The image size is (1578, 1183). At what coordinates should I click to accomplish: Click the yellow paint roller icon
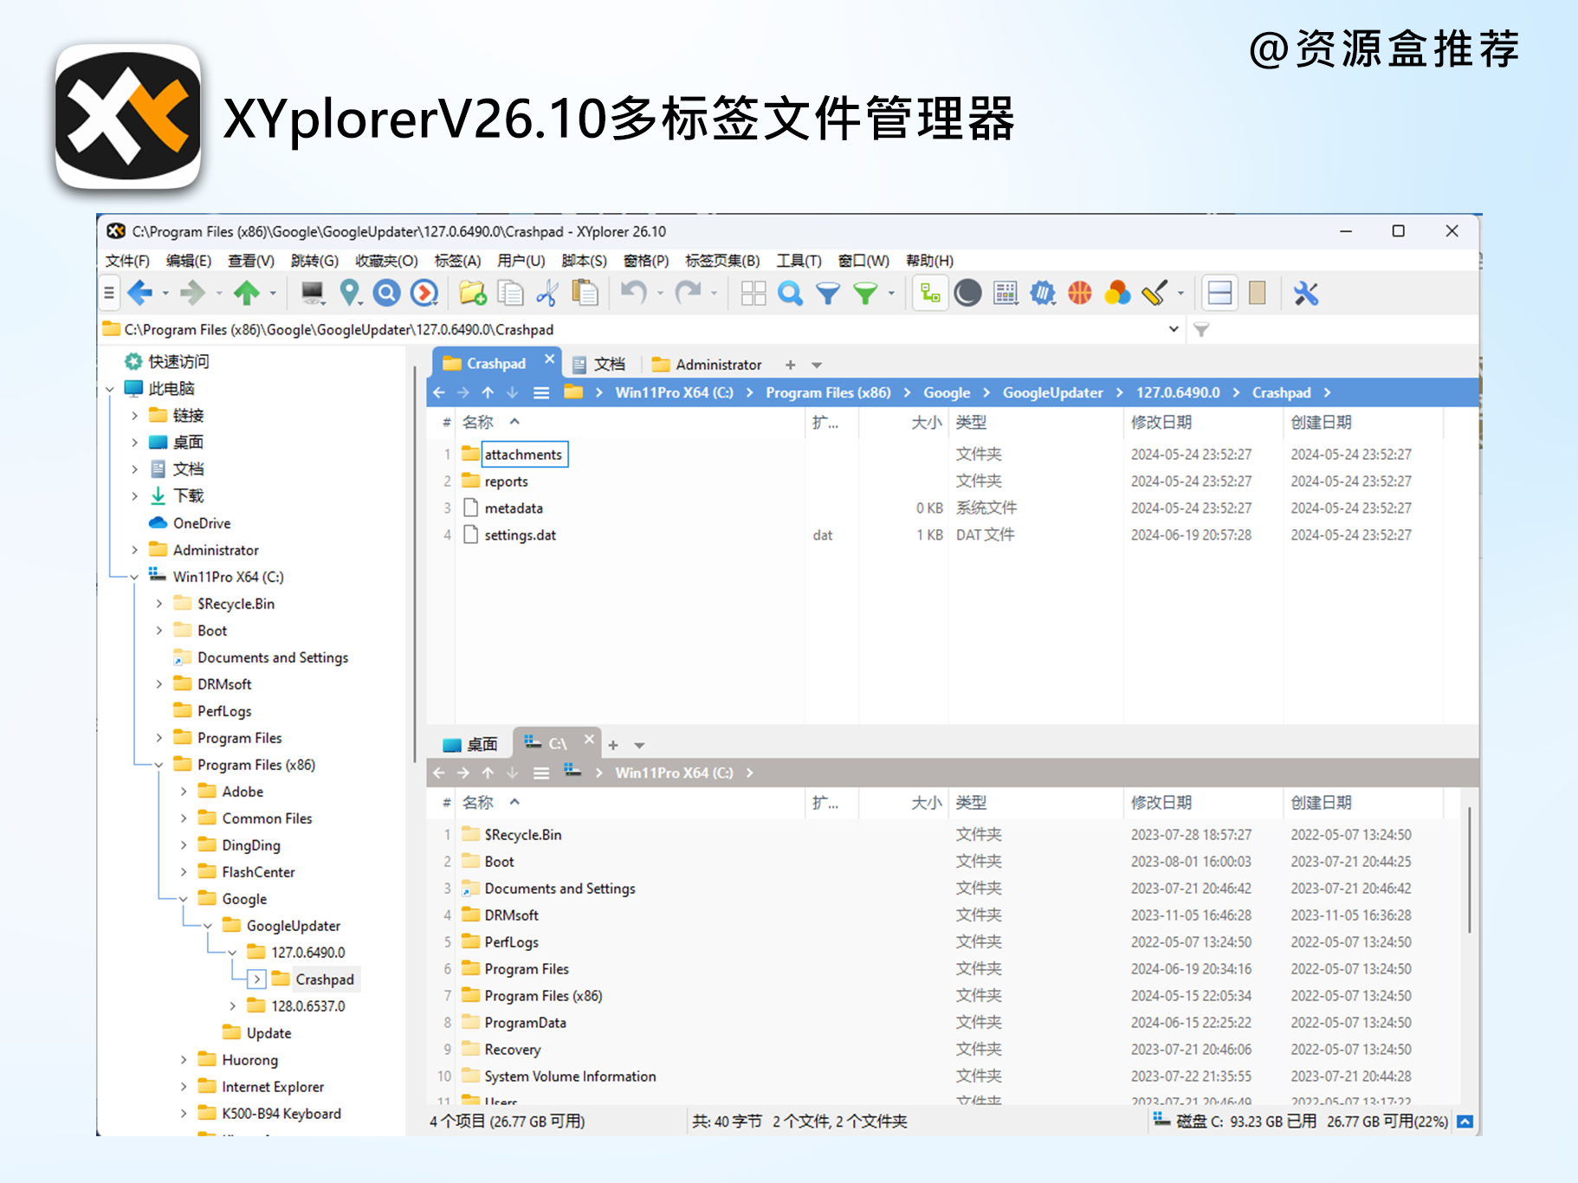[x=1154, y=294]
